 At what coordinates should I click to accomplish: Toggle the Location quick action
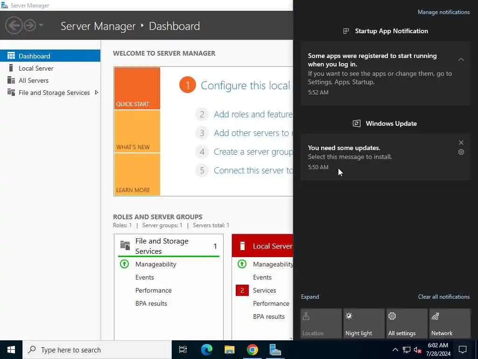[x=321, y=323]
